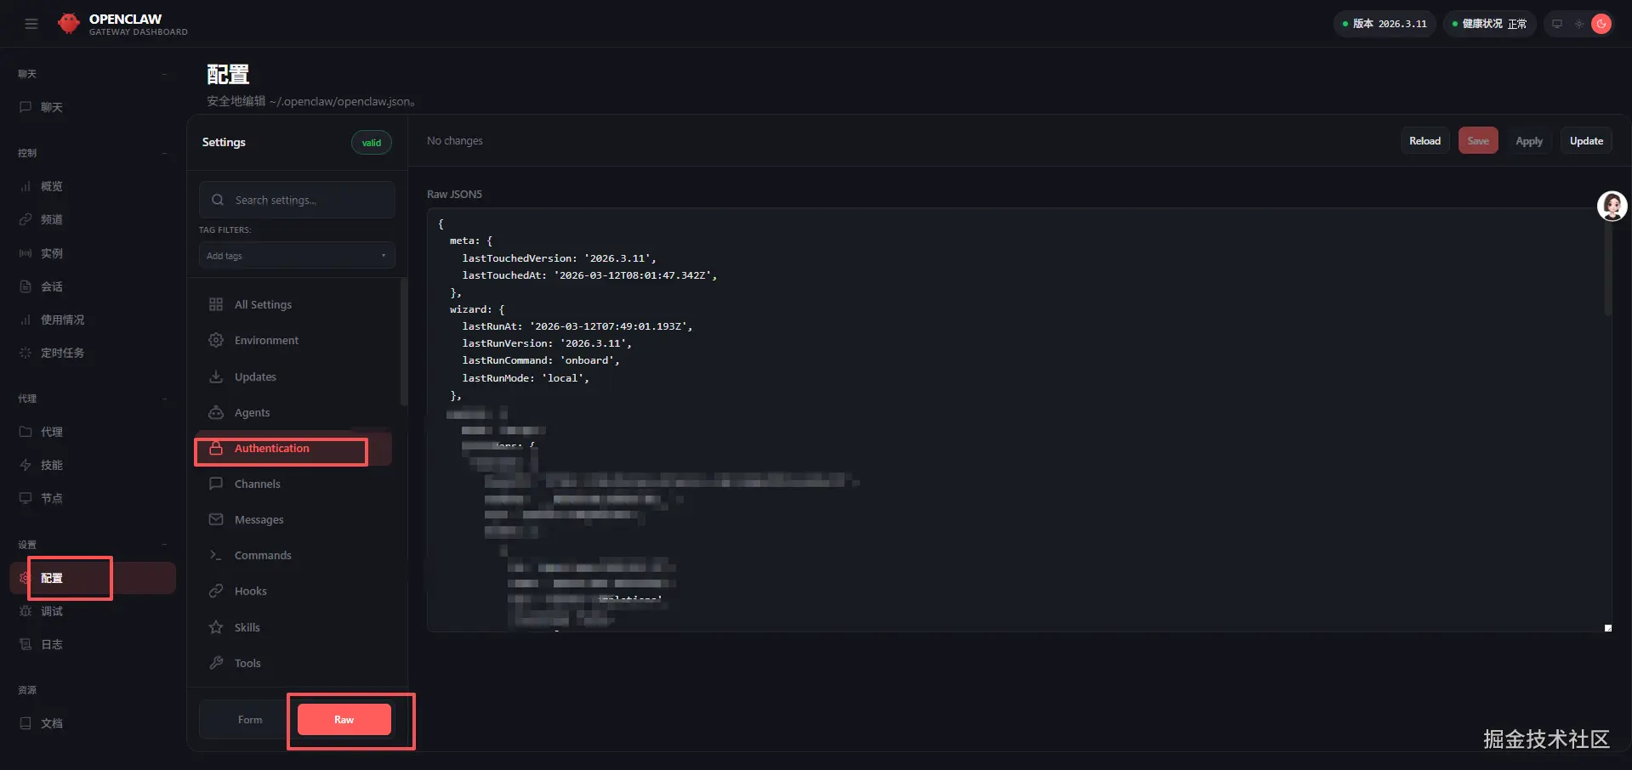Image resolution: width=1632 pixels, height=770 pixels.
Task: Open the 技能 lightning bolt icon
Action: [x=26, y=465]
